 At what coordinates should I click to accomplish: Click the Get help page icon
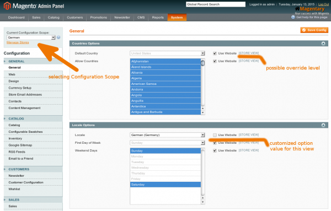(293, 17)
